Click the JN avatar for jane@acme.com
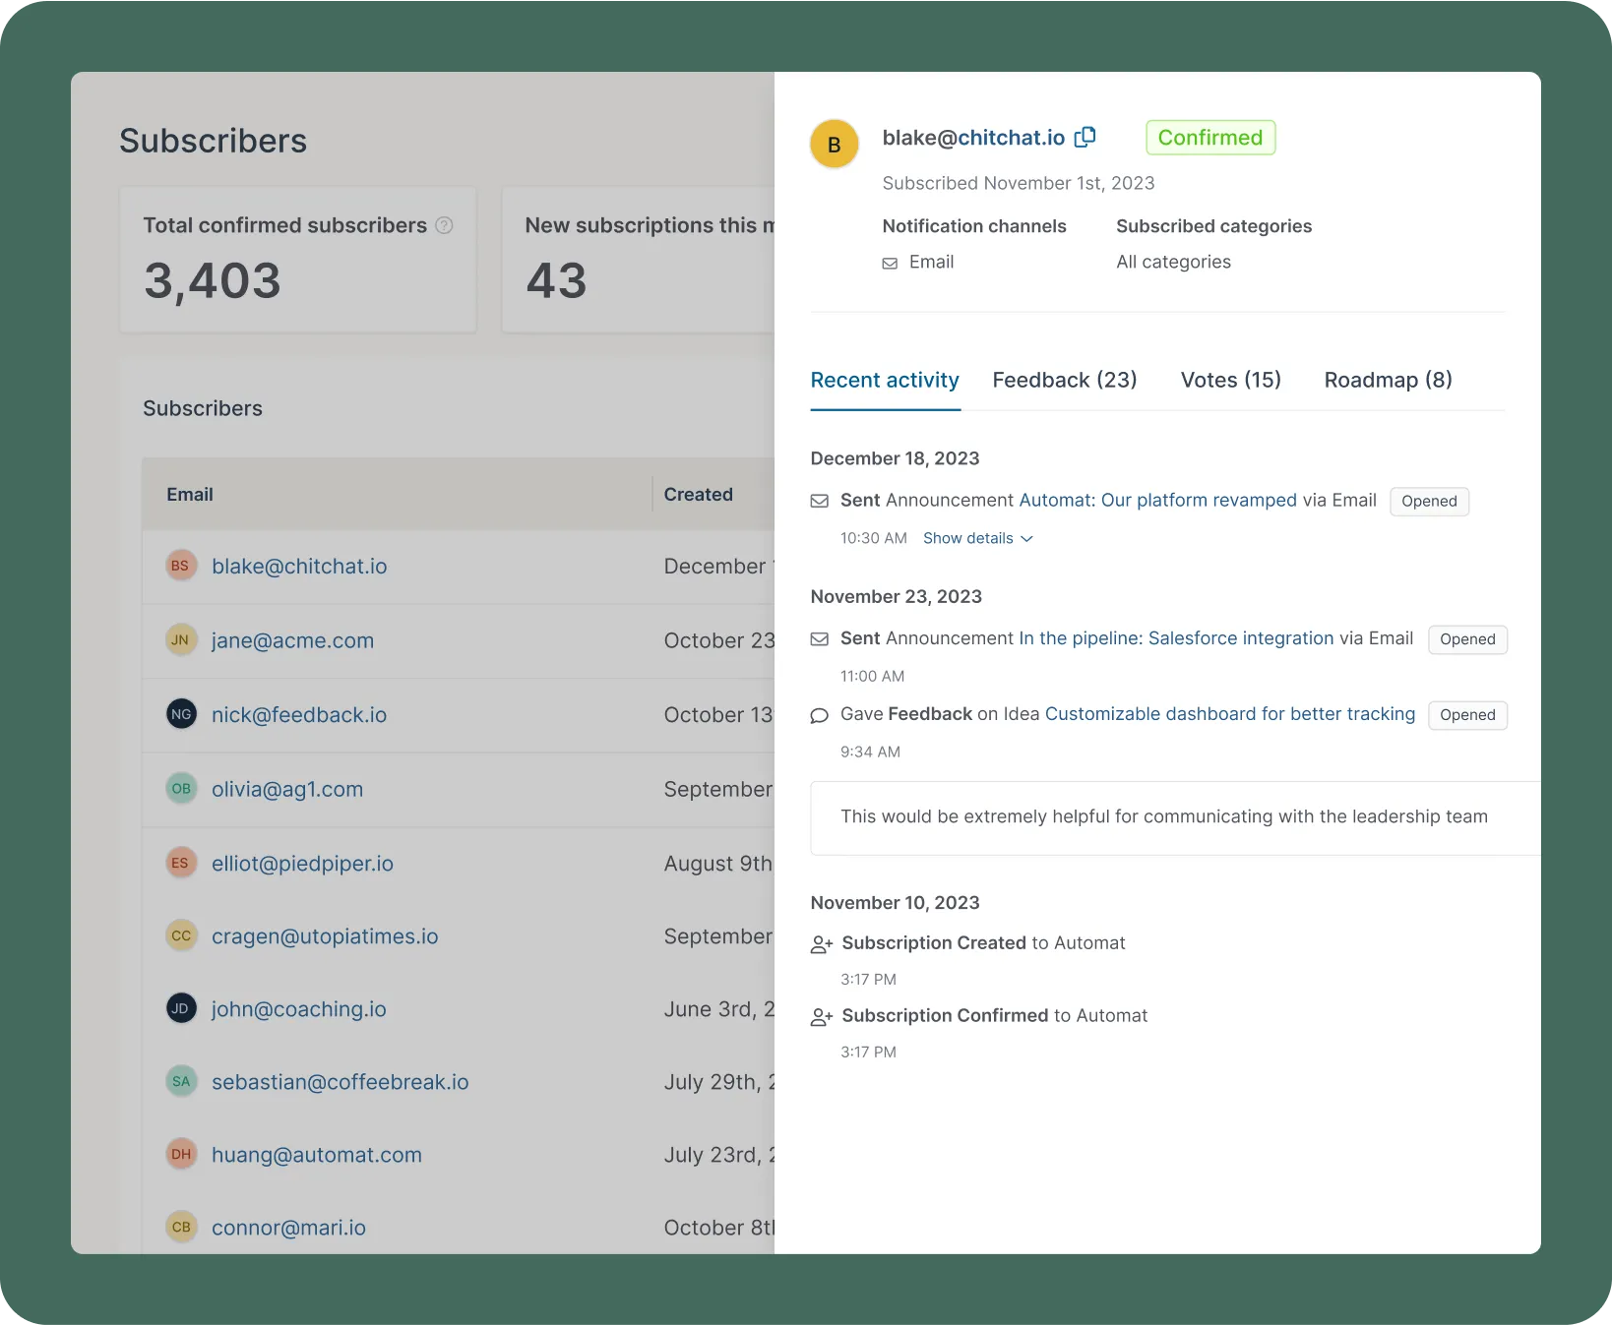Screen dimensions: 1612x1325 tap(181, 639)
